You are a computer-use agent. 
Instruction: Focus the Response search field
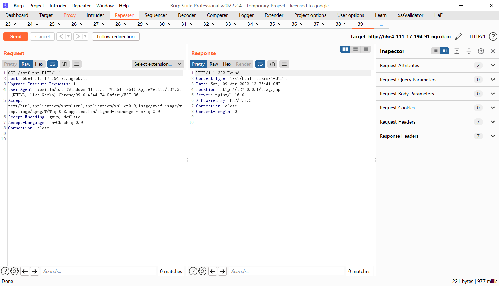pos(286,271)
